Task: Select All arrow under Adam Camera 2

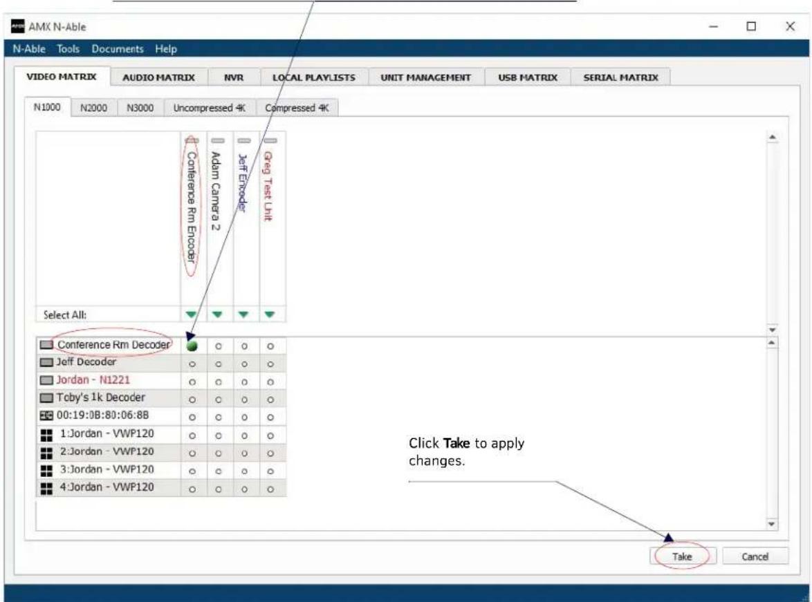Action: (217, 314)
